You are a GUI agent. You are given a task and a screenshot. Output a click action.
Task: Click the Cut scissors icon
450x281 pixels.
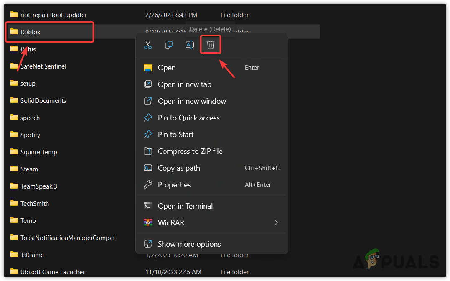148,45
